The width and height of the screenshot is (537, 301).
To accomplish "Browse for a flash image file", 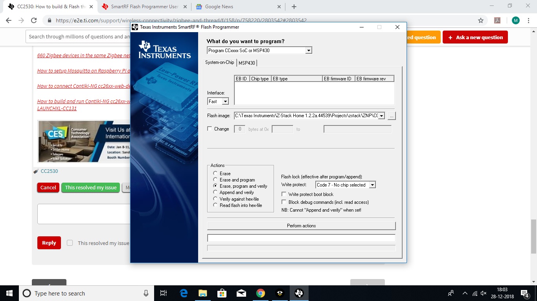I will coord(391,116).
